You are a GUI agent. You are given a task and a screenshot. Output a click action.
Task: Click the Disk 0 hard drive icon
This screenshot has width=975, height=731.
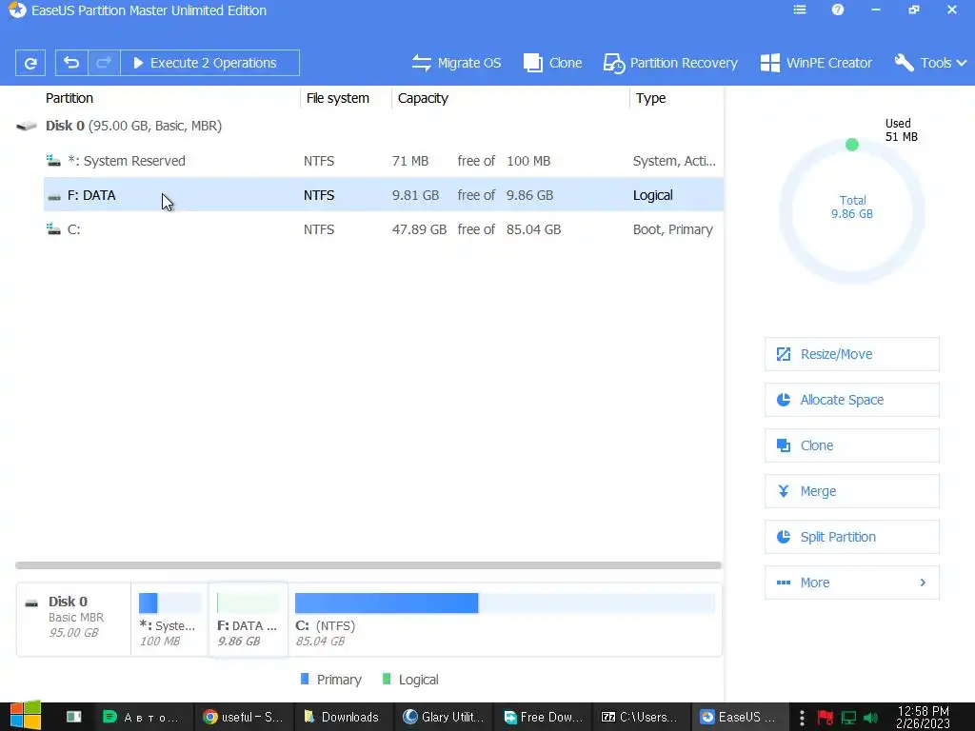coord(26,127)
